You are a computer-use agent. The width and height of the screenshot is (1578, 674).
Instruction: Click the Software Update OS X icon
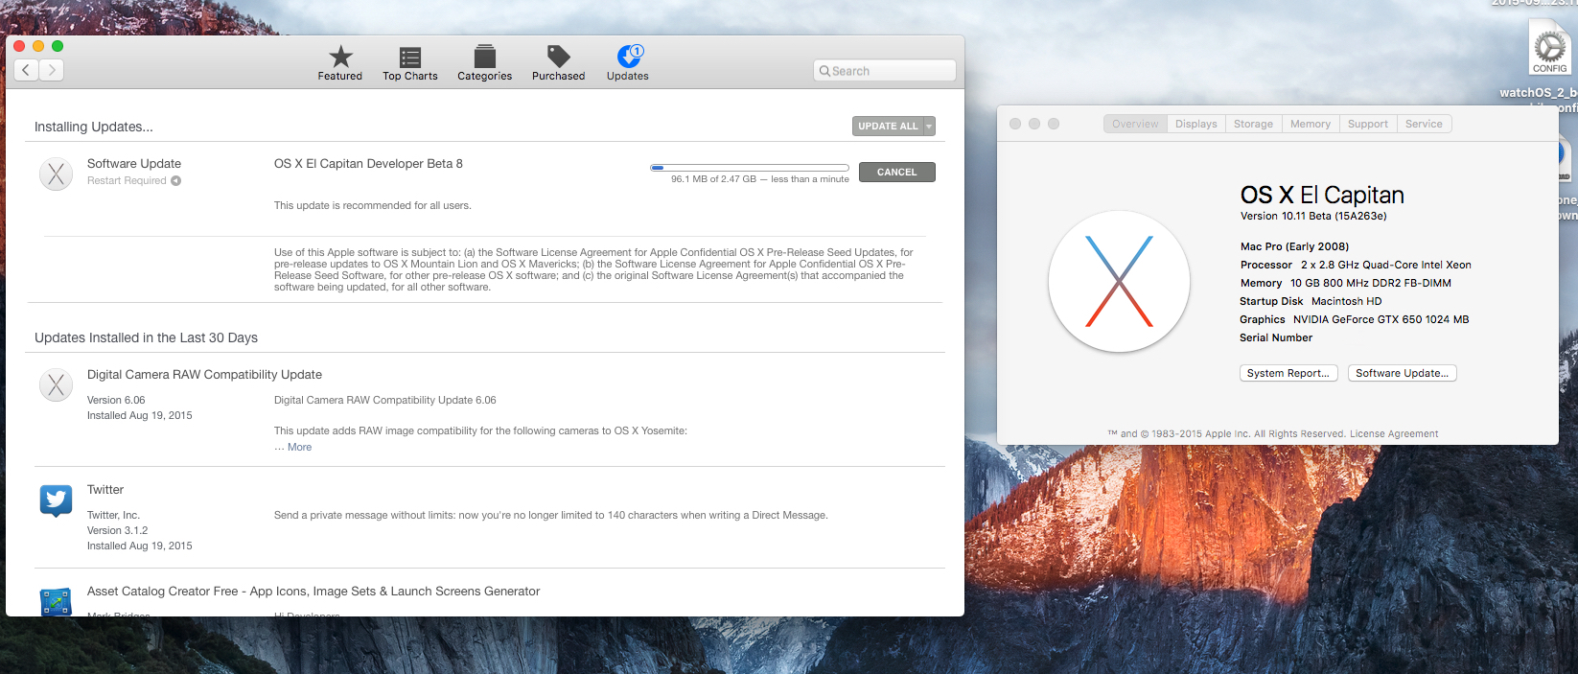point(56,174)
